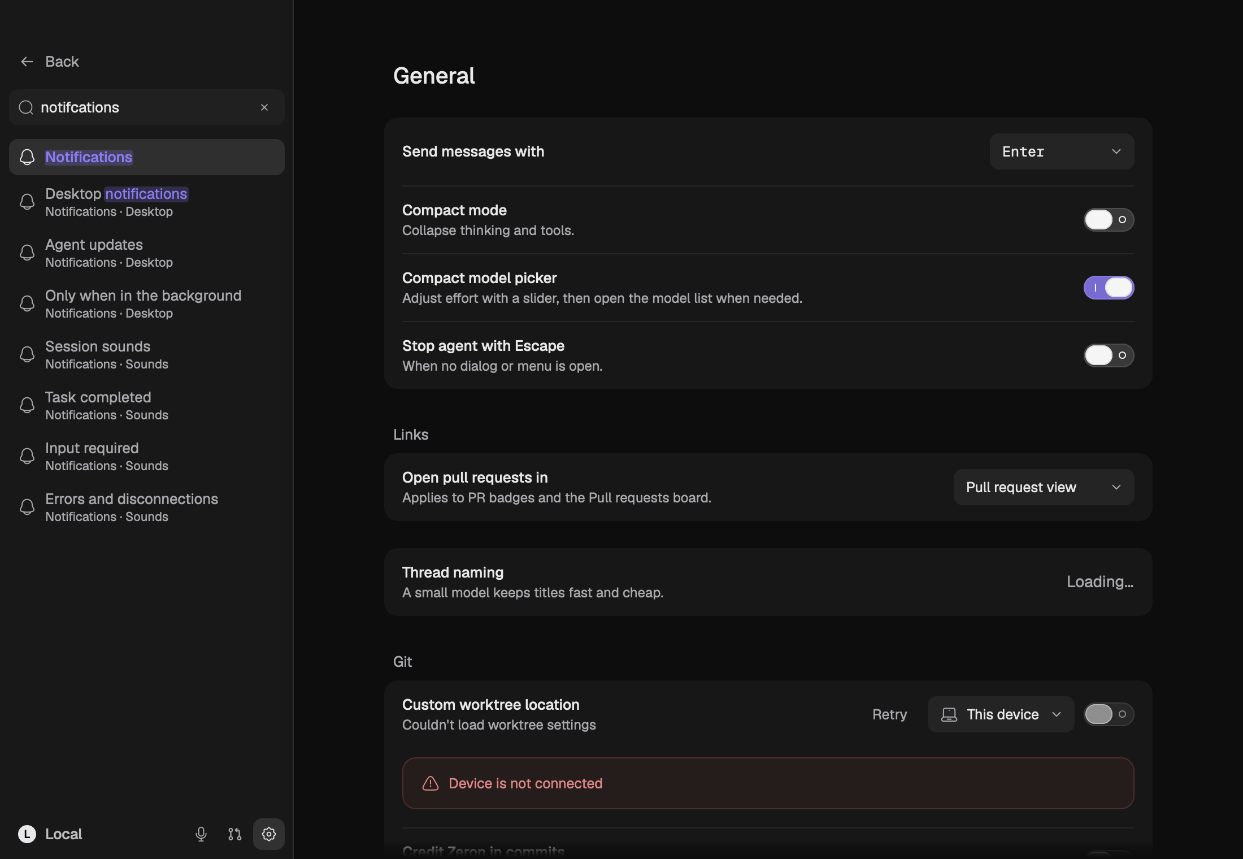The height and width of the screenshot is (859, 1243).
Task: Select the Notifications search result
Action: [x=147, y=157]
